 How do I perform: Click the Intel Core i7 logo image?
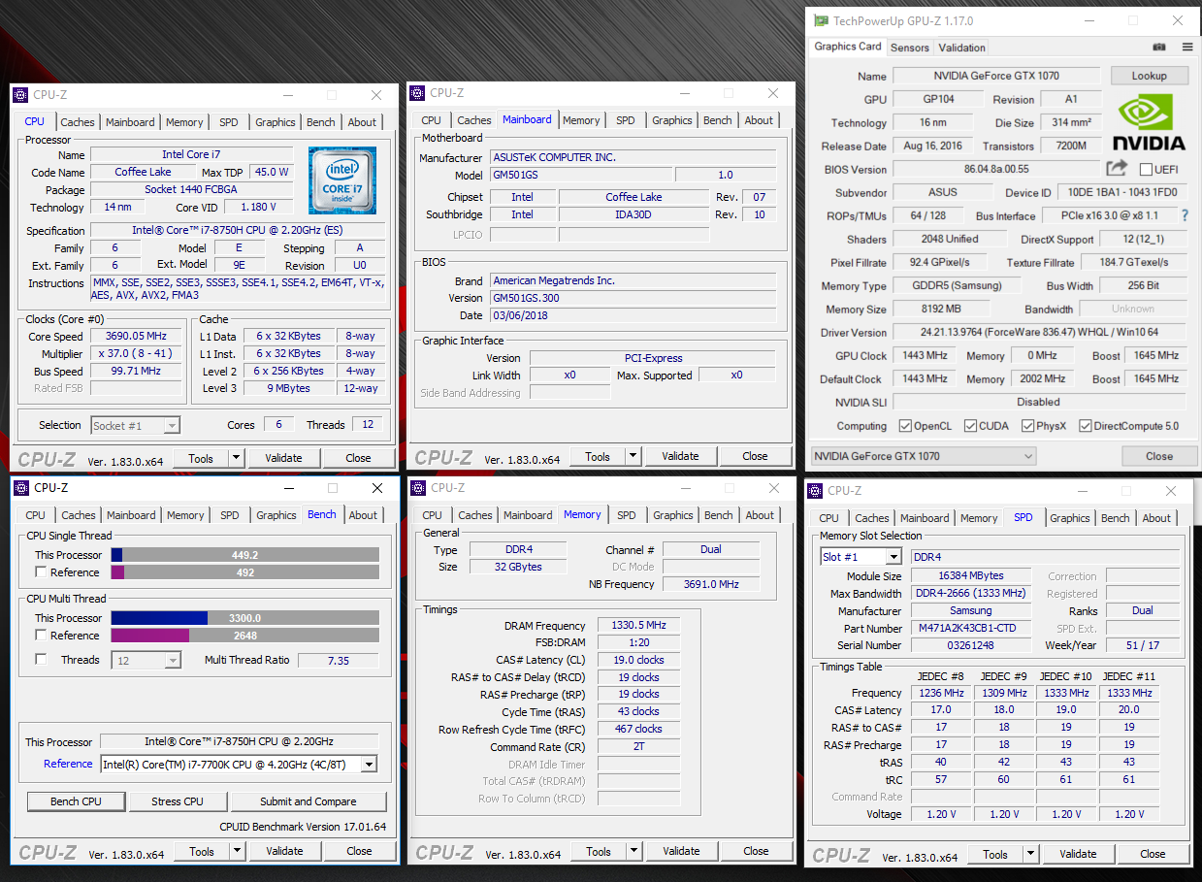pos(342,180)
